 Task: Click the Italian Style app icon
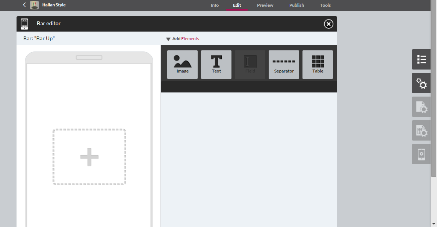pos(34,5)
